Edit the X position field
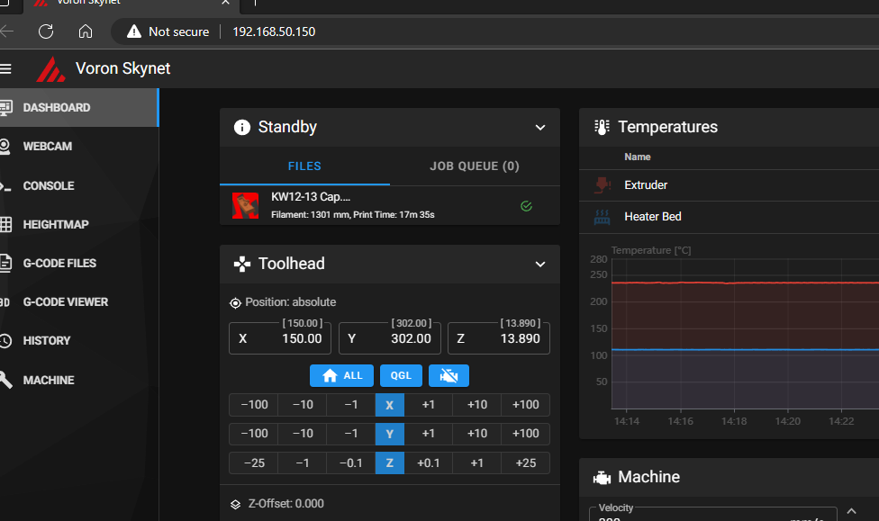The width and height of the screenshot is (879, 521). coord(280,338)
